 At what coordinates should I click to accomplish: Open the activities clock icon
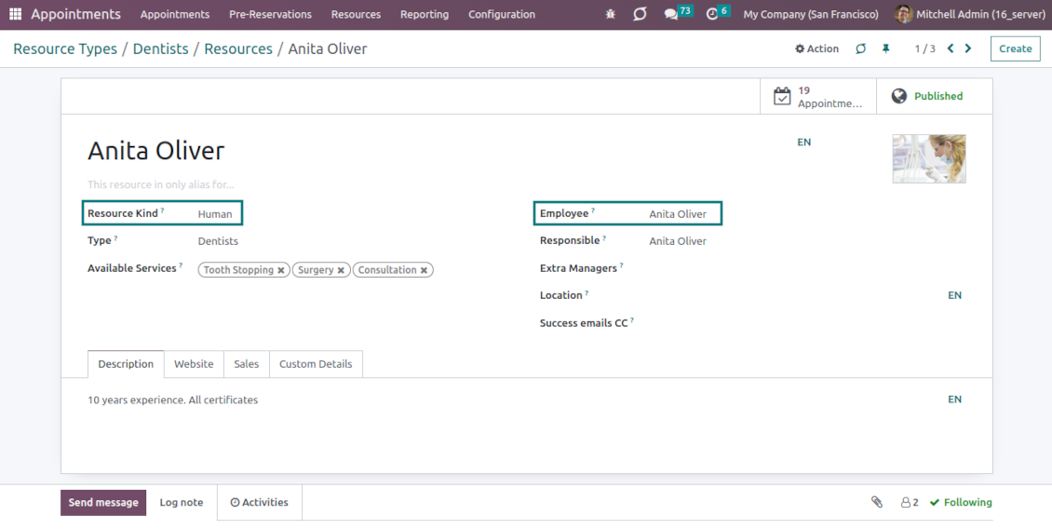click(x=713, y=14)
